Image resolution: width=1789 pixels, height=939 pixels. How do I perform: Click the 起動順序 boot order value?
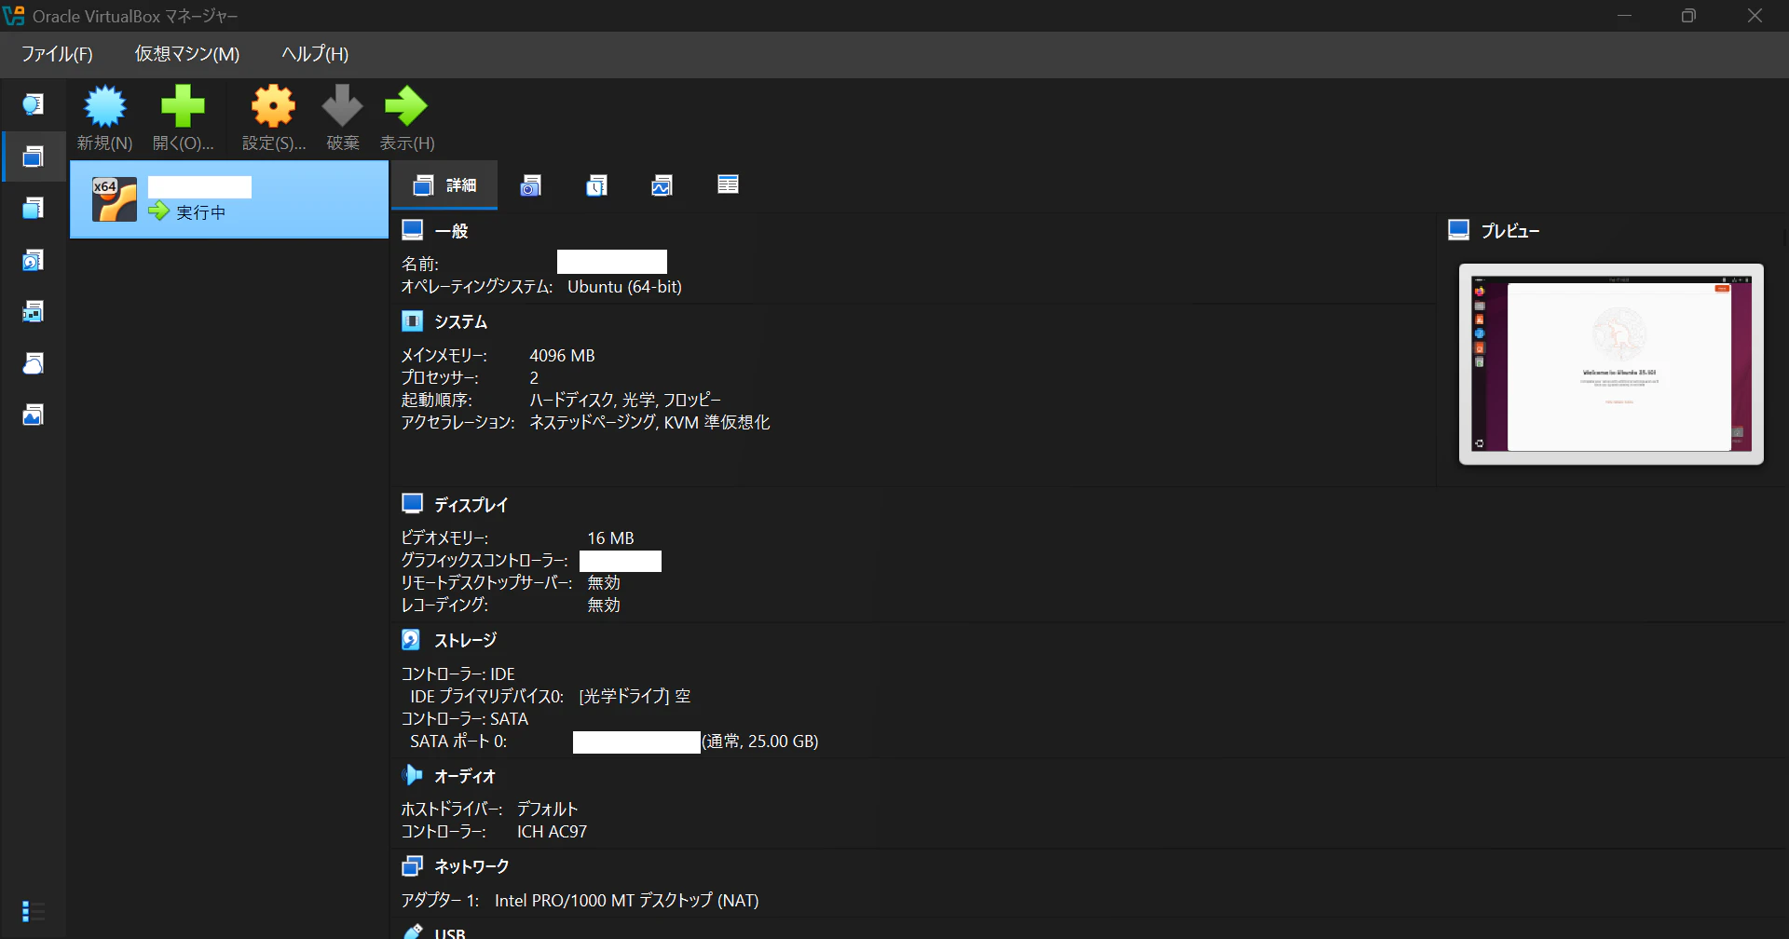pyautogui.click(x=625, y=400)
